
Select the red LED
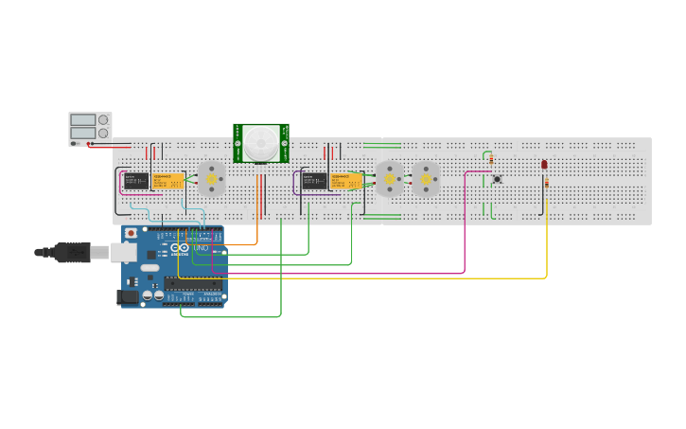(544, 165)
